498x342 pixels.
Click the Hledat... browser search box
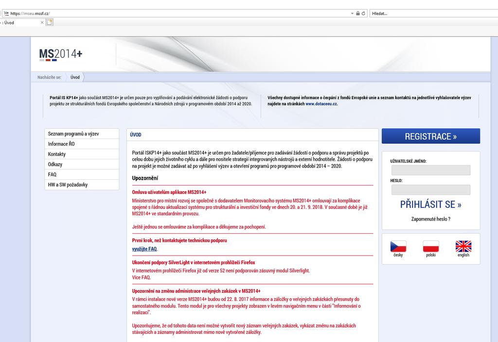(433, 13)
